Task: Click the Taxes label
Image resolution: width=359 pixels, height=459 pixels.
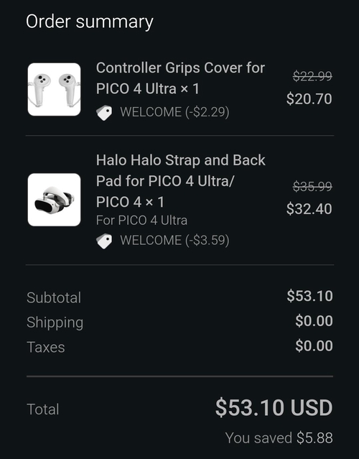Action: click(x=46, y=347)
